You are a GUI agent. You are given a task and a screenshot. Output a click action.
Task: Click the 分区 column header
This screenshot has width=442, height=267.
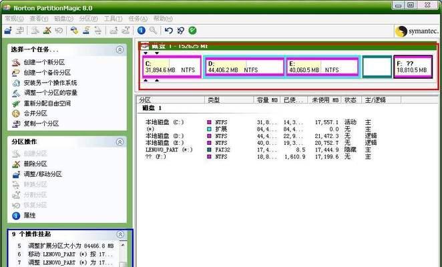[170, 100]
